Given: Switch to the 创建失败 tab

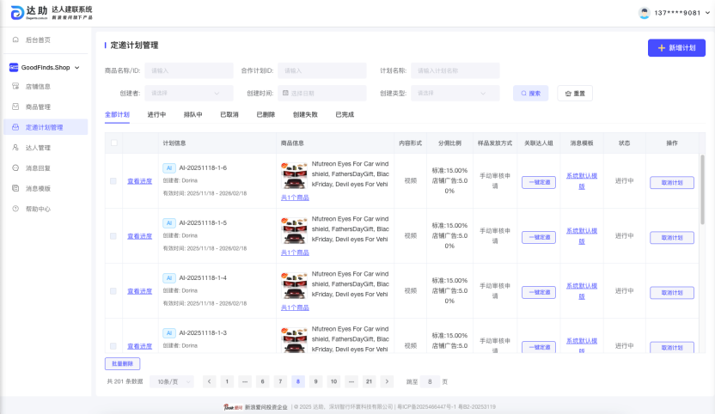Looking at the screenshot, I should (304, 114).
